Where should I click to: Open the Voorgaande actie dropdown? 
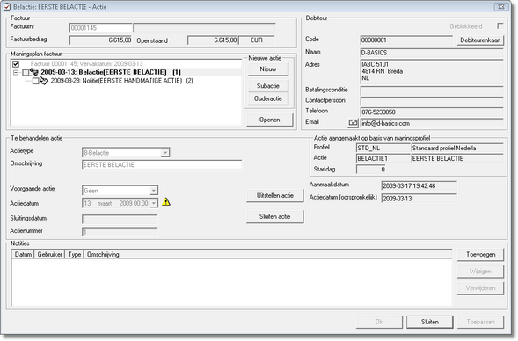(x=153, y=191)
